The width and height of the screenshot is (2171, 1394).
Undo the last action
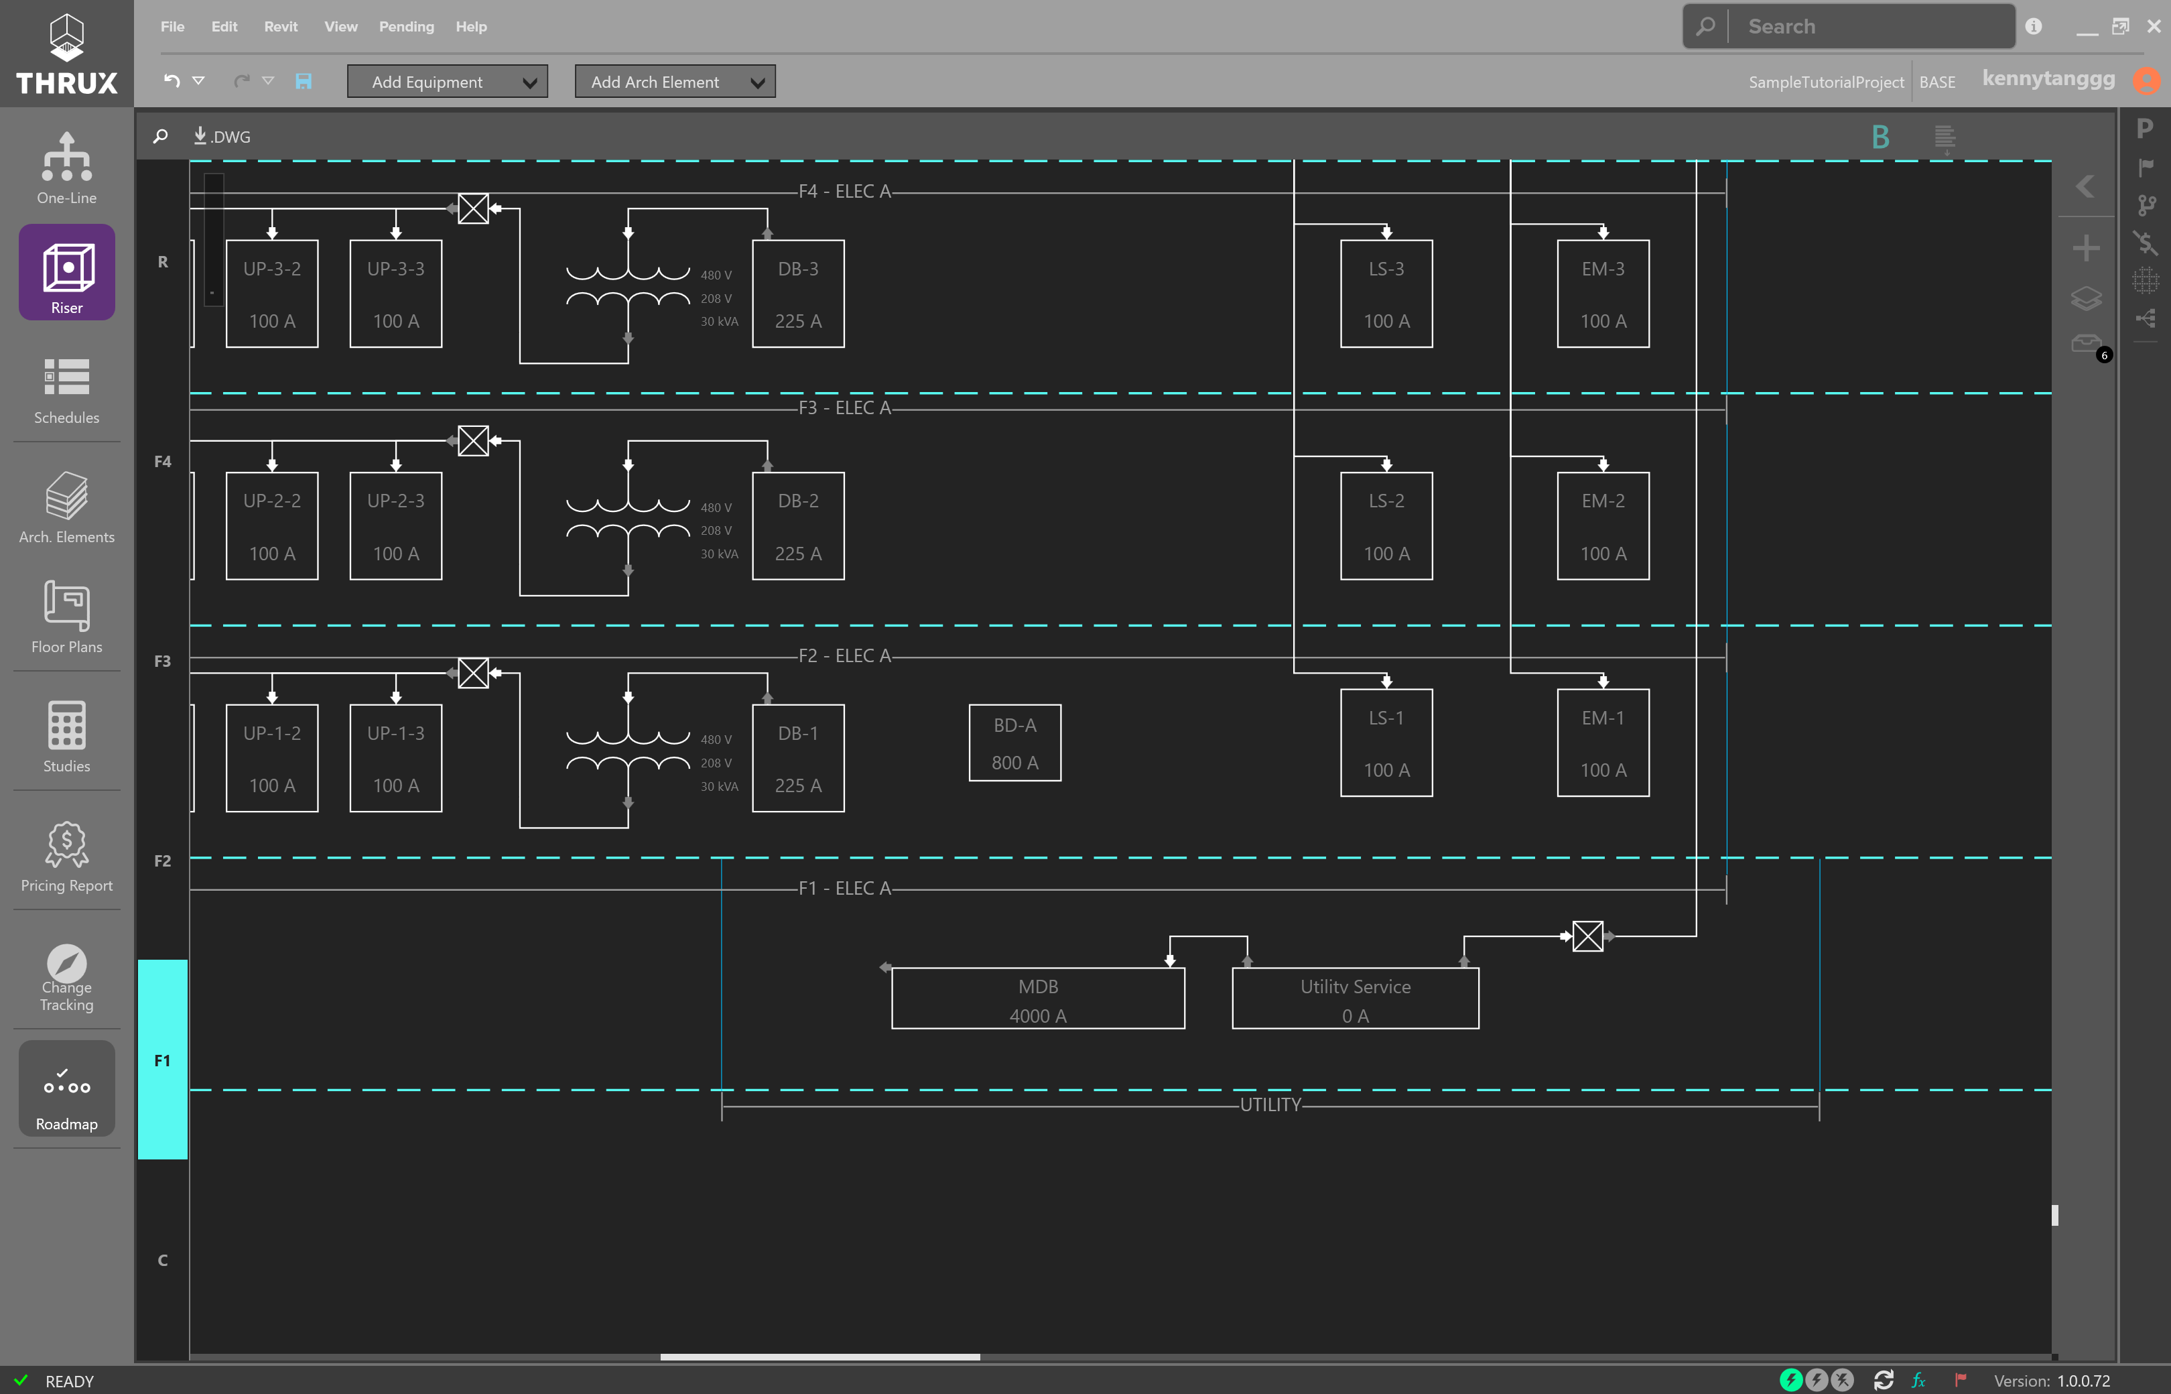pos(171,82)
